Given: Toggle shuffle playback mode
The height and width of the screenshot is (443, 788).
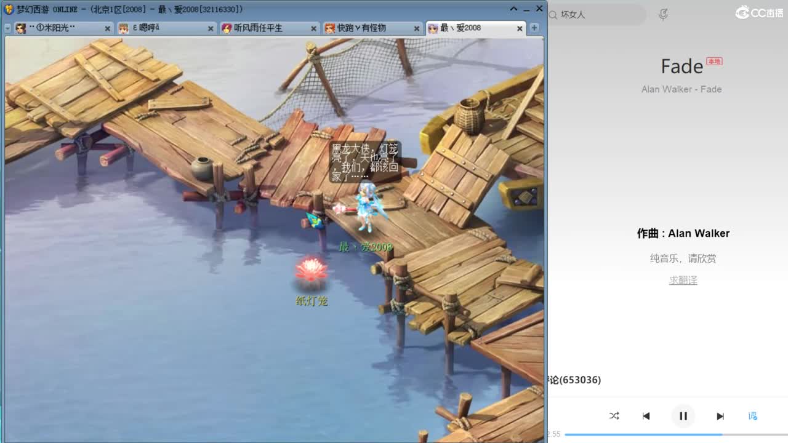Looking at the screenshot, I should 614,416.
